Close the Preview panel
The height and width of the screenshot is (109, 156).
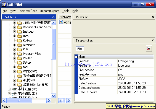[x=153, y=17]
